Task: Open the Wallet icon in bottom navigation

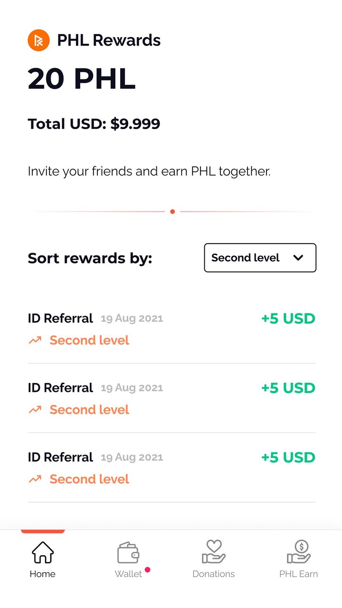Action: pos(128,552)
